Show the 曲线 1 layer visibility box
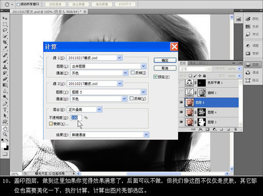Image resolution: width=263 pixels, height=196 pixels. [181, 93]
